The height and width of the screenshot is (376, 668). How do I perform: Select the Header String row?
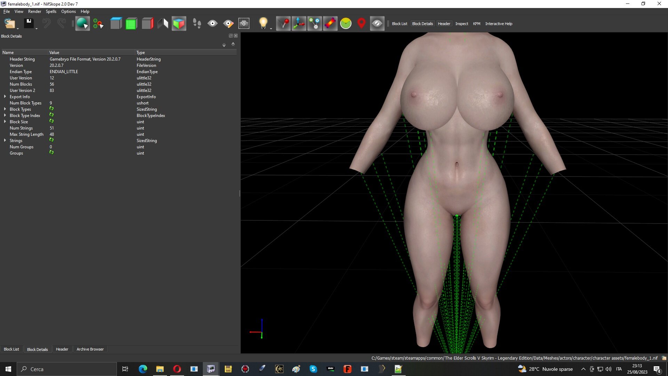118,59
